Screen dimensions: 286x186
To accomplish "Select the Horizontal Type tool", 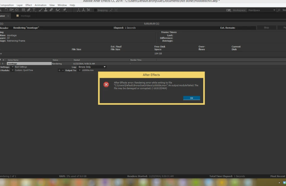I will (34, 10).
